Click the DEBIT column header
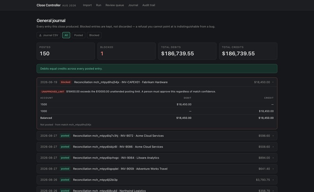This screenshot has height=192, width=314. point(187,98)
